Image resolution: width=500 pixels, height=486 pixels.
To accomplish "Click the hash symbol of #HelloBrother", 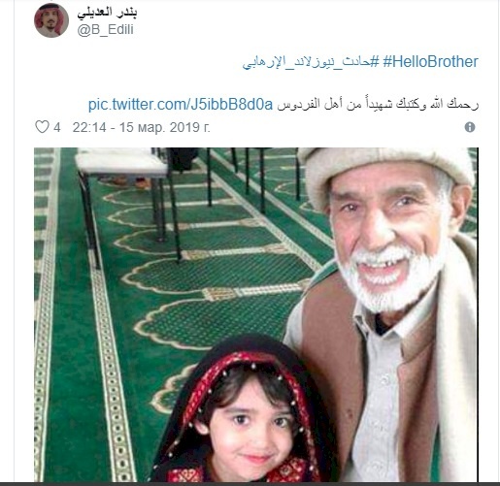I will [387, 62].
